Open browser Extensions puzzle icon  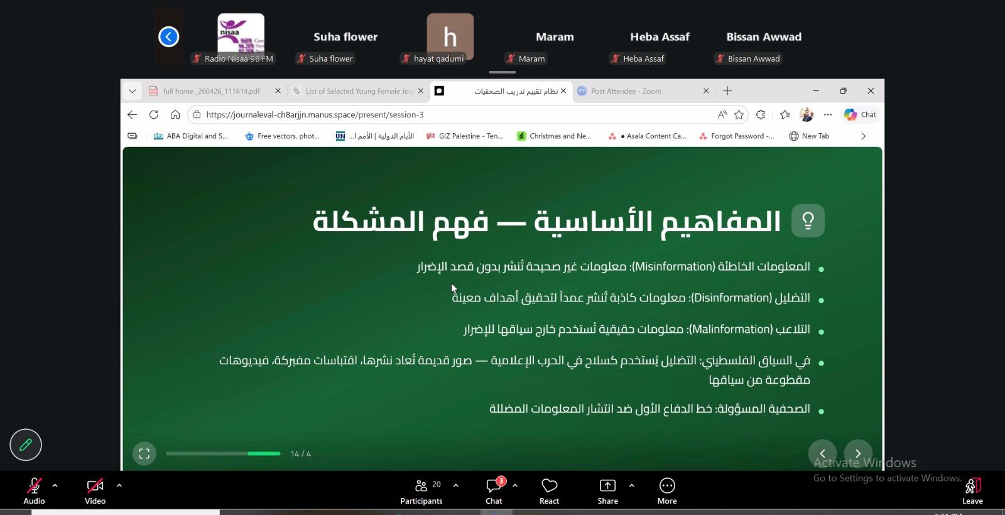(761, 114)
